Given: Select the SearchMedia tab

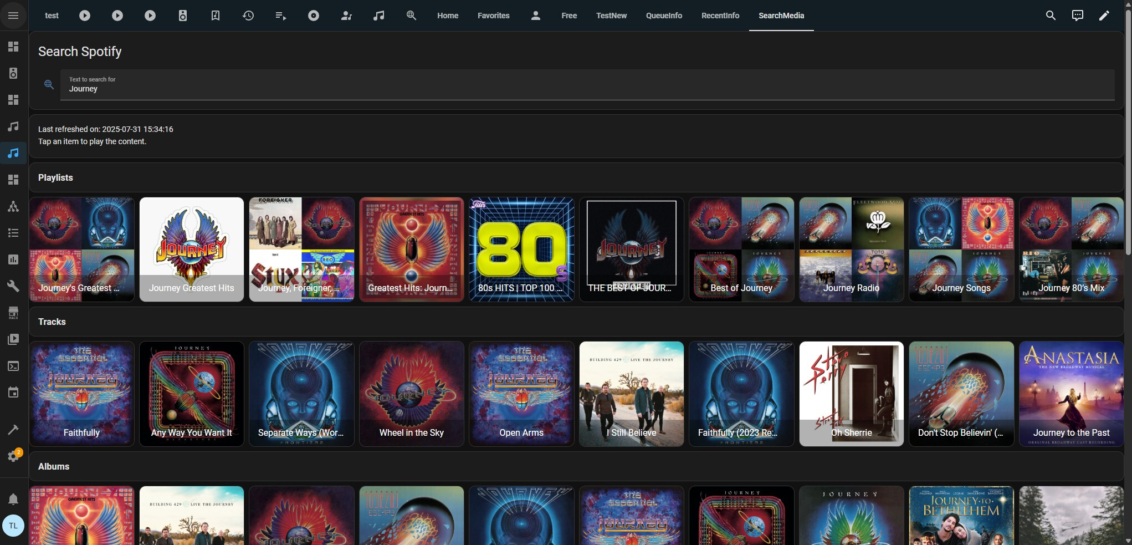Looking at the screenshot, I should click(x=781, y=16).
